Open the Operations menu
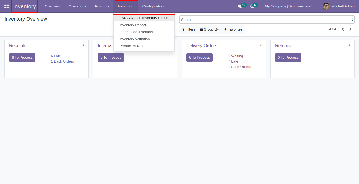 coord(77,6)
